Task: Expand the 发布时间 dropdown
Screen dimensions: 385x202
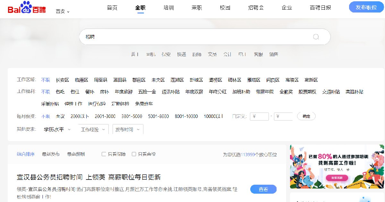Action: click(127, 130)
